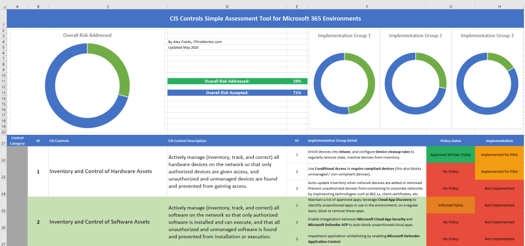
Task: Select 'Implemented for Pilot' in the Conditional Access row
Action: click(x=499, y=171)
